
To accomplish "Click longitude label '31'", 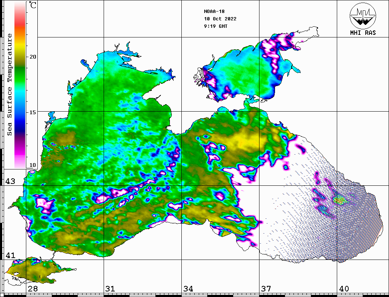I will point(110,288).
